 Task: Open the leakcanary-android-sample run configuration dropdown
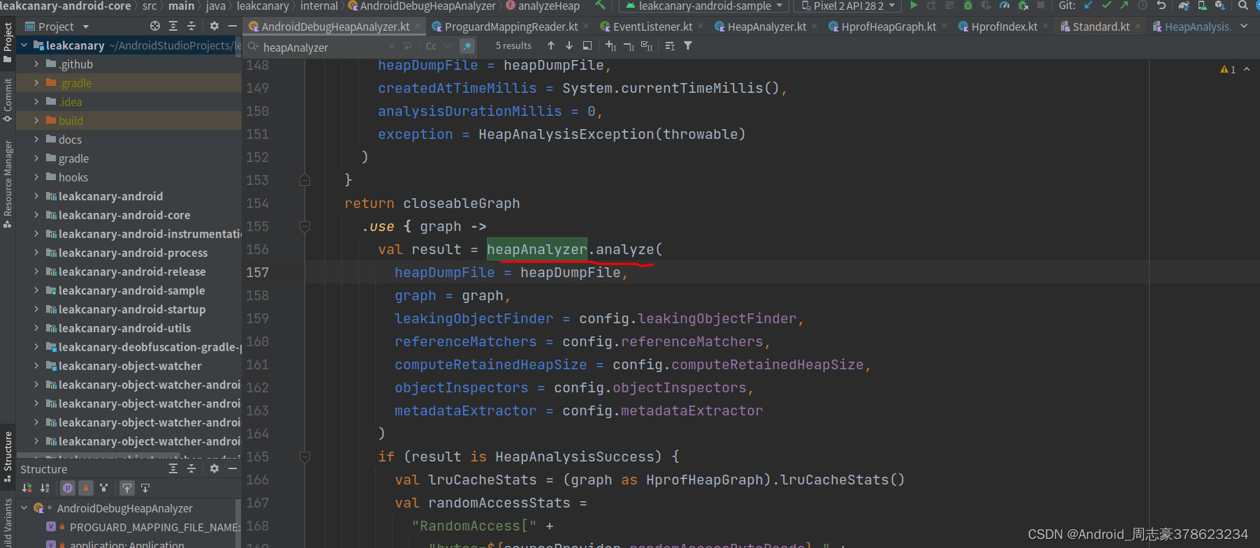pyautogui.click(x=704, y=6)
